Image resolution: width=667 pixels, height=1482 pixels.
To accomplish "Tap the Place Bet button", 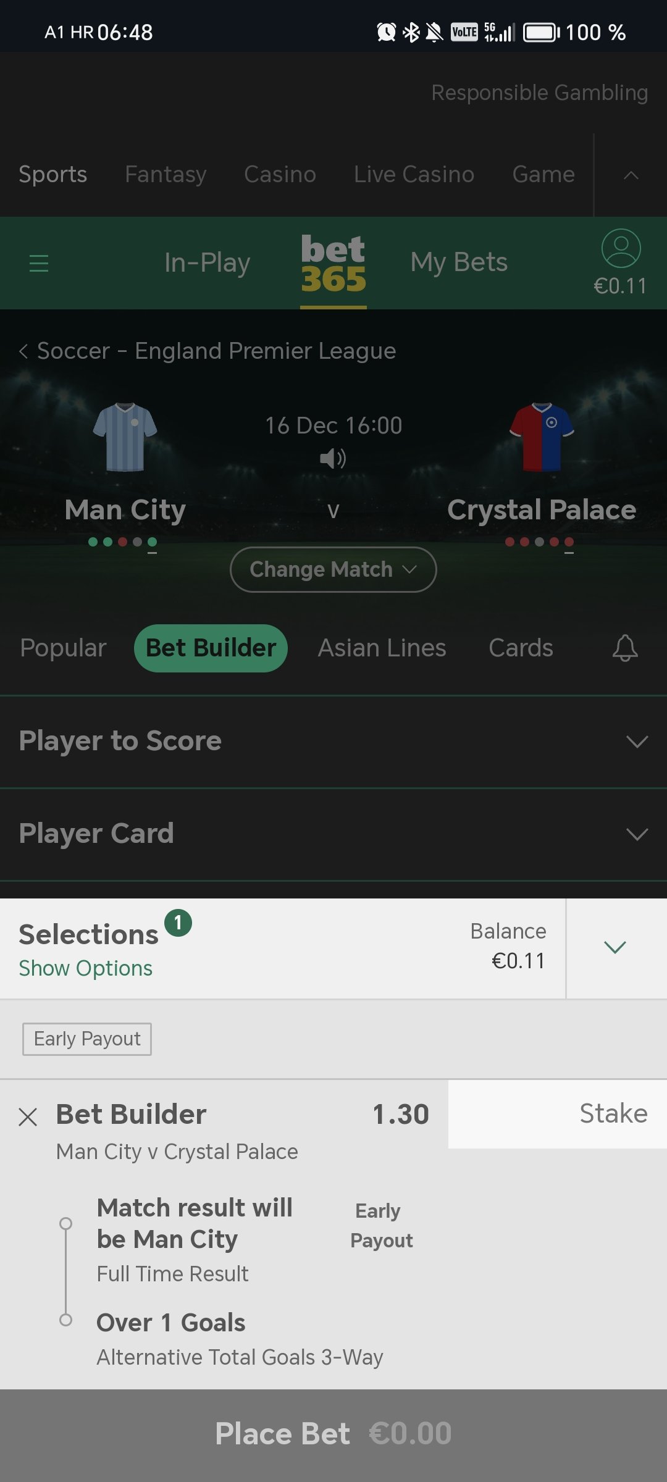I will pos(333,1434).
